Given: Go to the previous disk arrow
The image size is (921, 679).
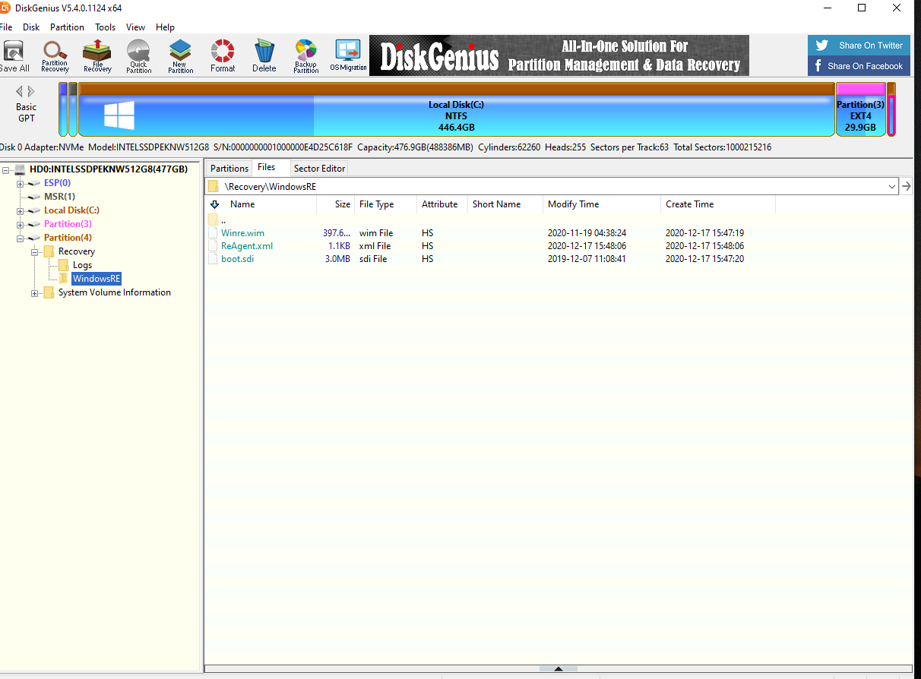Looking at the screenshot, I should click(20, 91).
